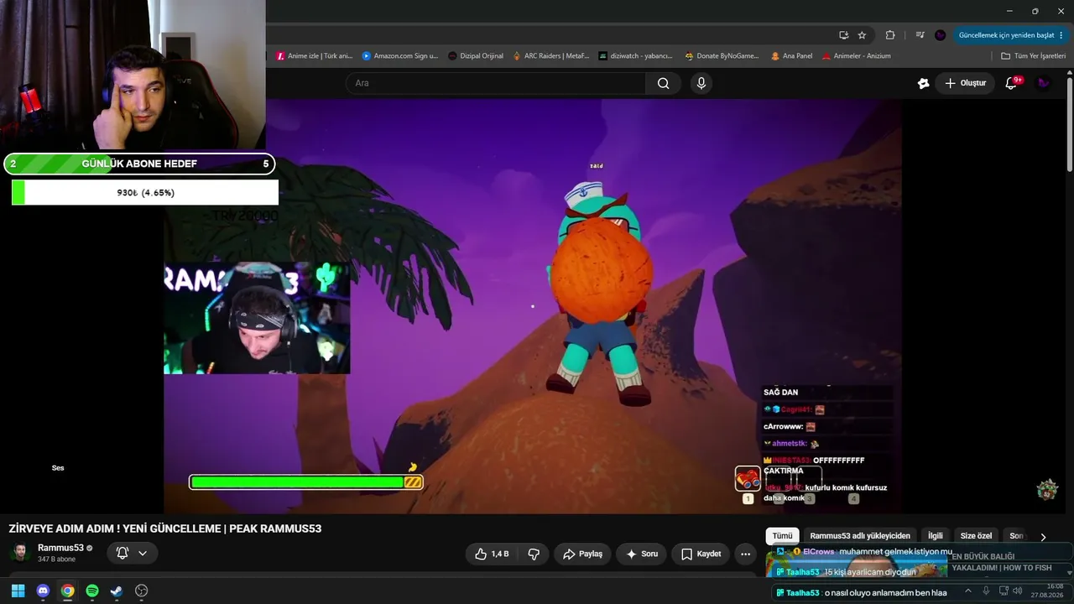The width and height of the screenshot is (1074, 604).
Task: Open Spotify from the taskbar
Action: click(x=92, y=591)
